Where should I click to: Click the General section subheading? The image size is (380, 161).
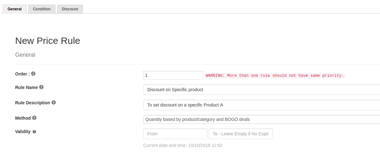click(25, 55)
